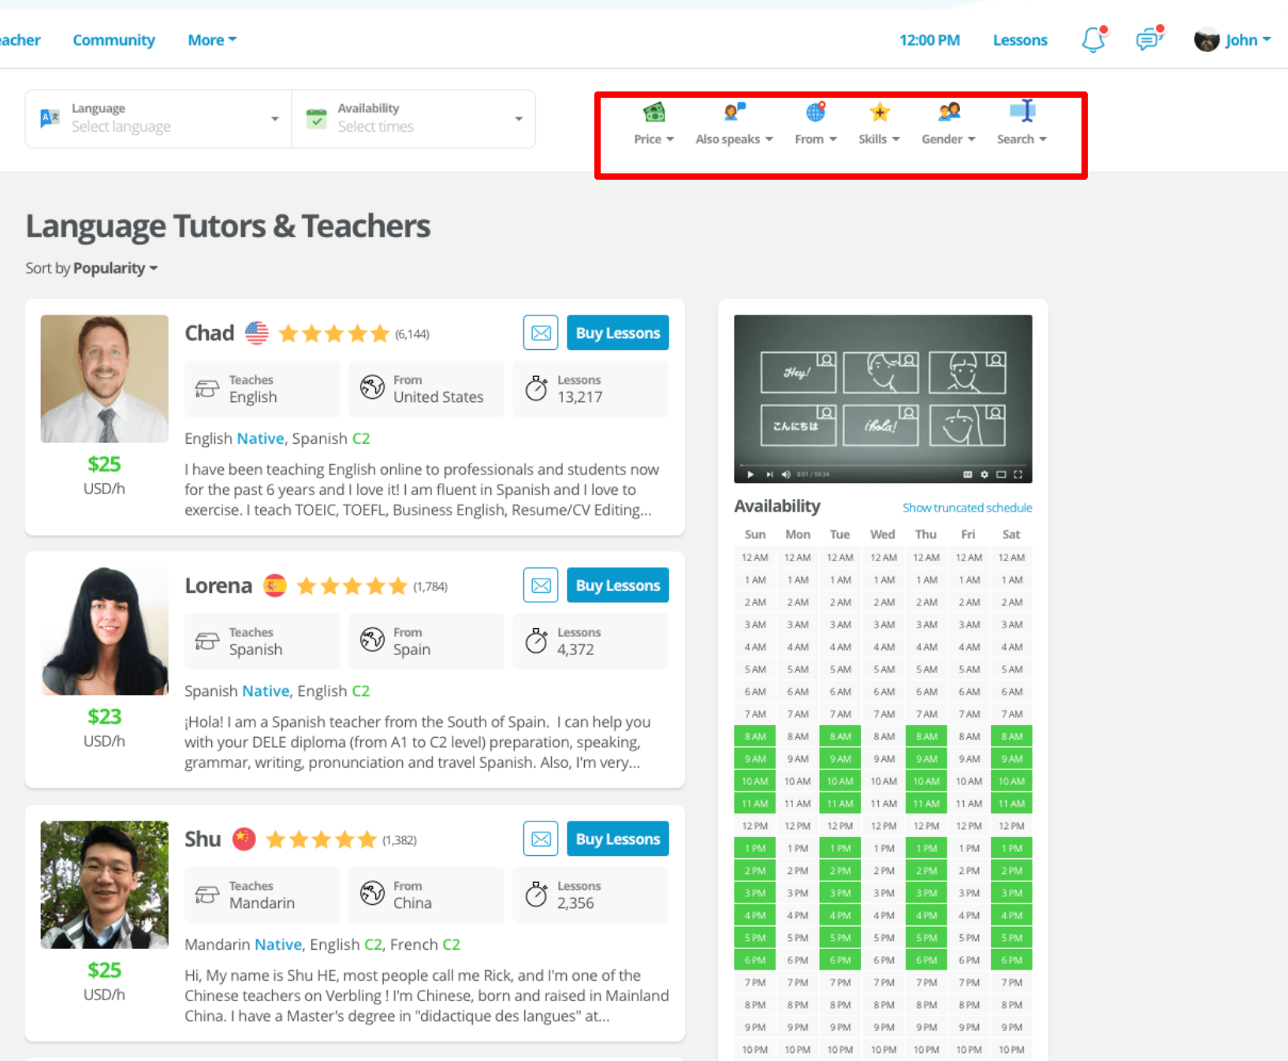Image resolution: width=1288 pixels, height=1061 pixels.
Task: Open the video player settings gear
Action: click(x=984, y=475)
